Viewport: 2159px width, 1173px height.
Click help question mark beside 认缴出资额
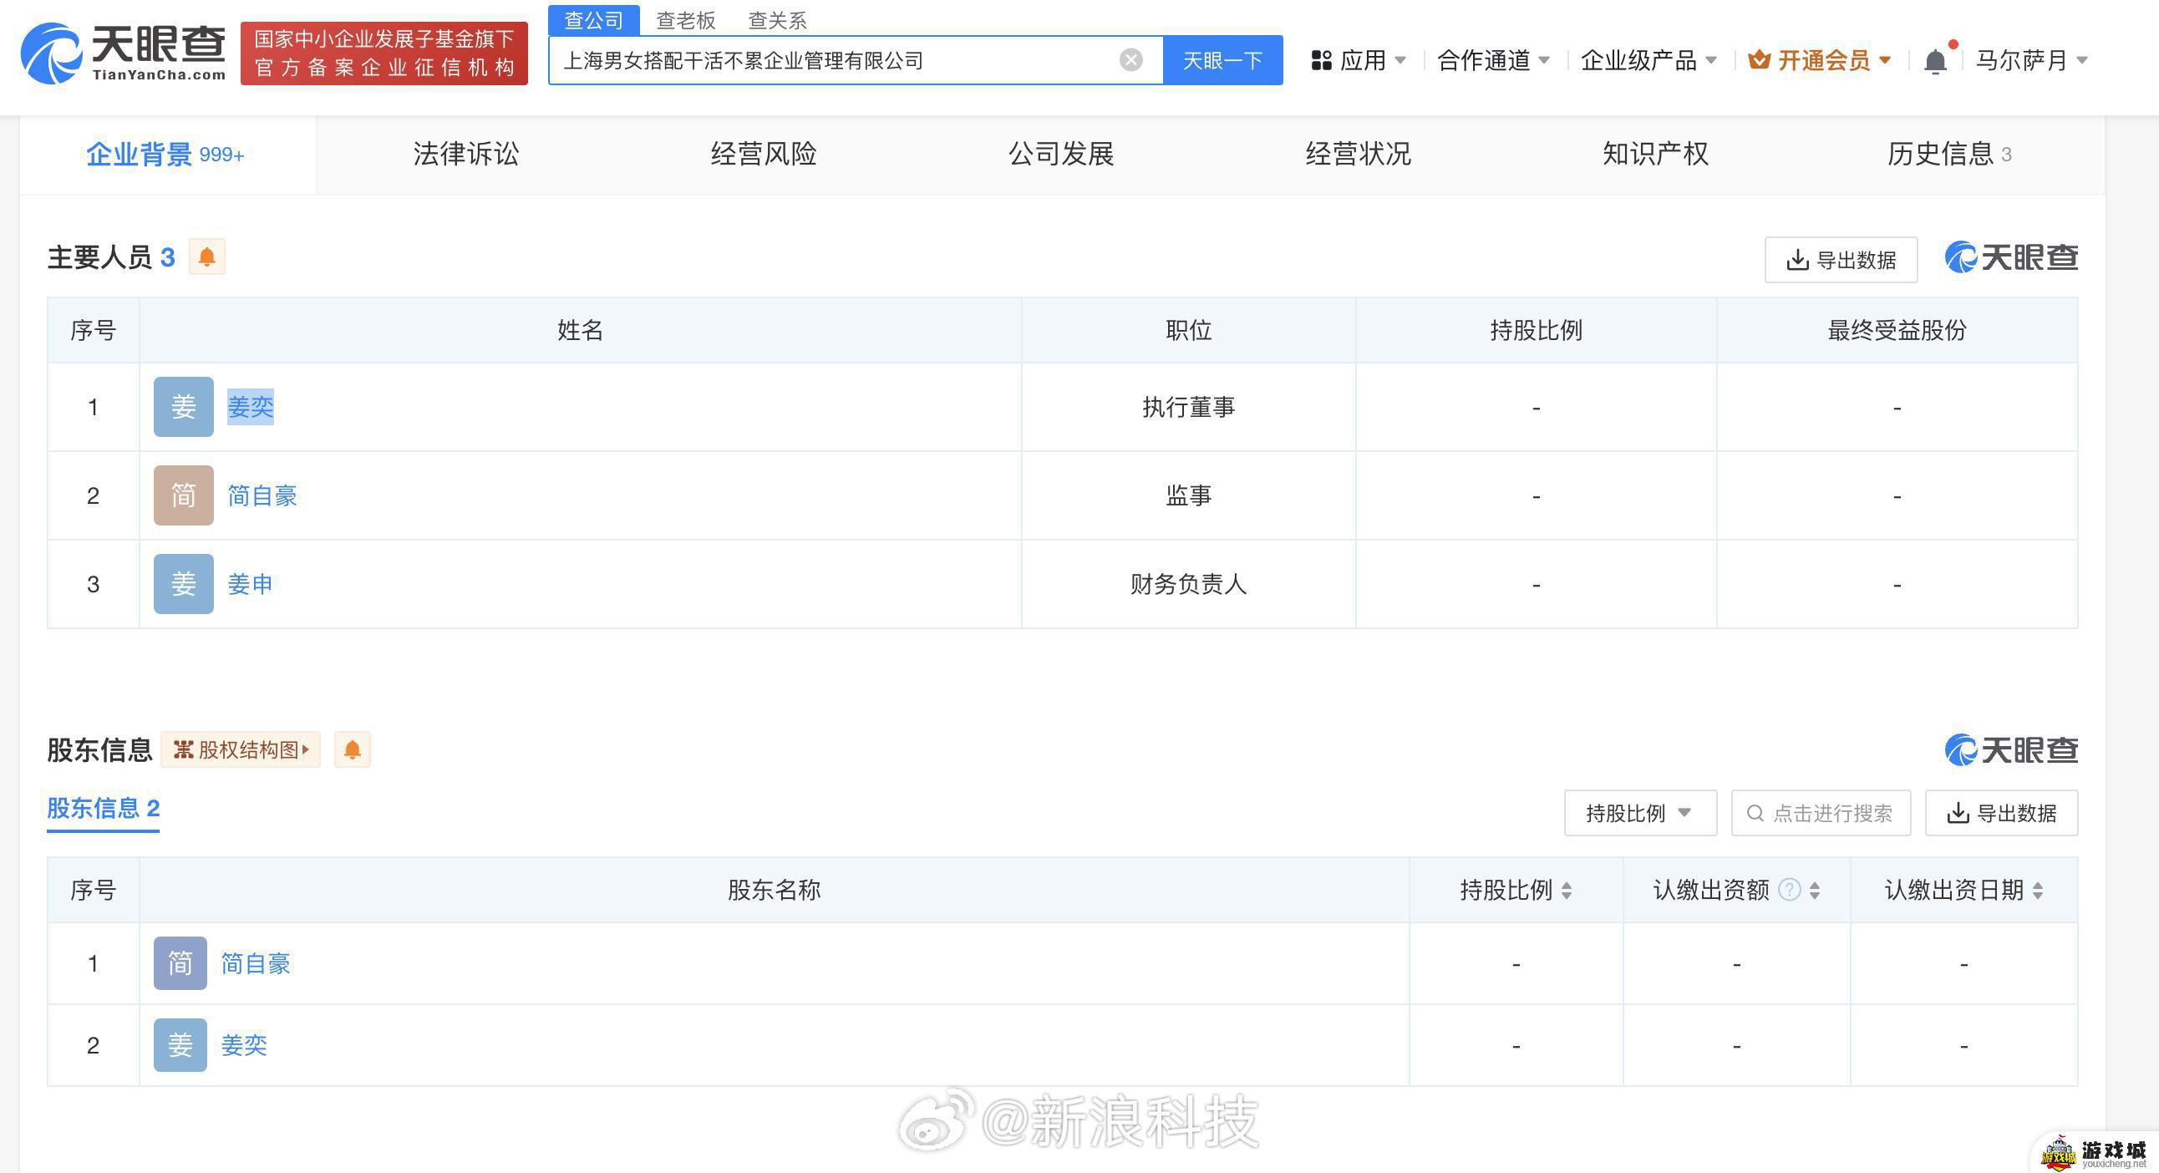pos(1790,889)
